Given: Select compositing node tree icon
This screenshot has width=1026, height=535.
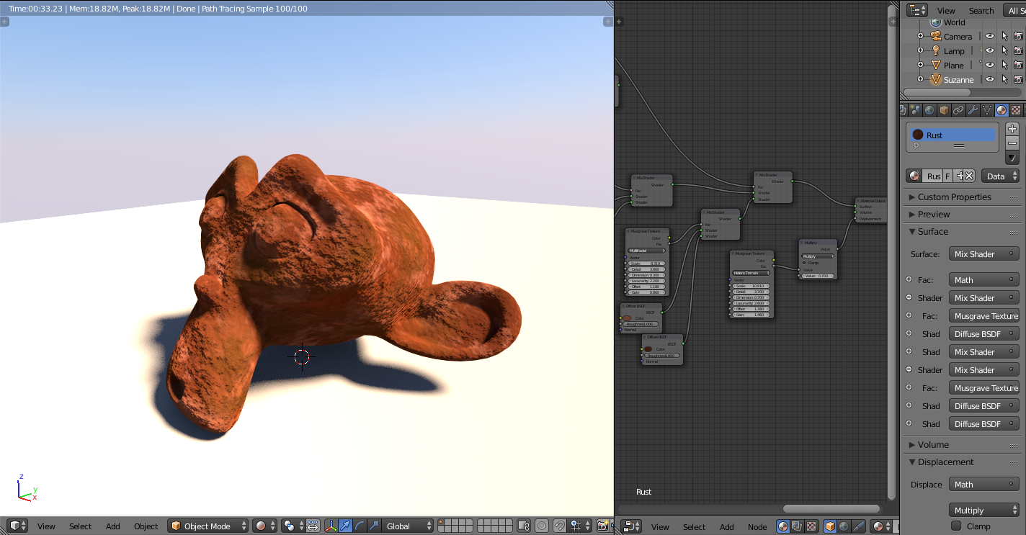Looking at the screenshot, I should pyautogui.click(x=798, y=526).
